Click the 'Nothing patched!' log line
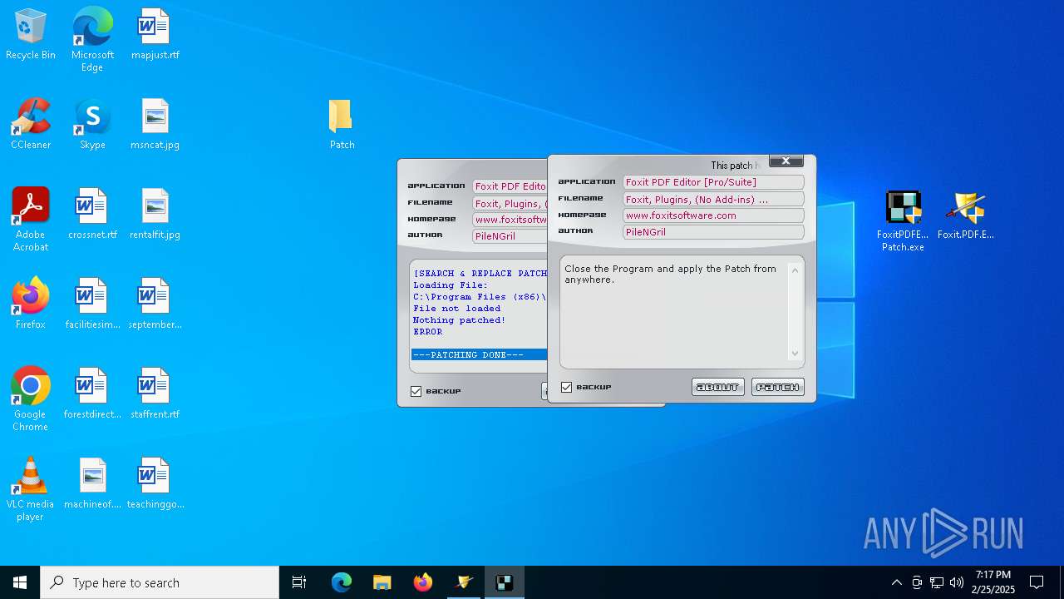The width and height of the screenshot is (1064, 599). pos(460,320)
